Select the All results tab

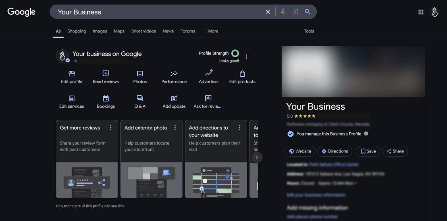[58, 31]
